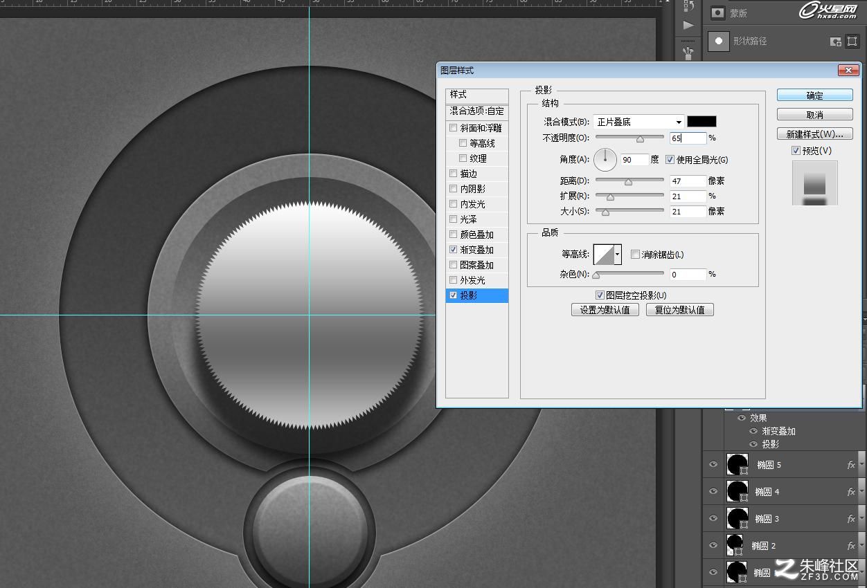Click the fx icon on 椭圆 3 layer

coord(851,519)
